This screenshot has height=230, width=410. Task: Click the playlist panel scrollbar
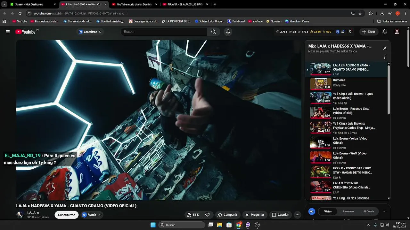pyautogui.click(x=389, y=89)
